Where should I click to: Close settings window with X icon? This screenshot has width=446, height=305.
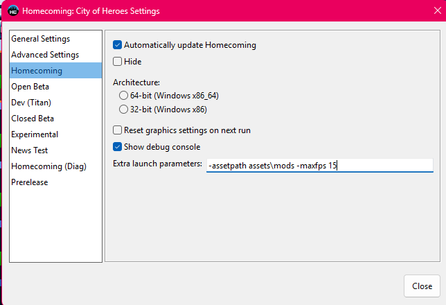click(438, 10)
